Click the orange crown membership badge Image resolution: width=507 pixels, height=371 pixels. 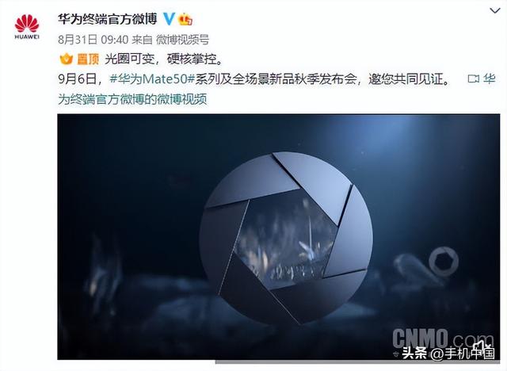185,19
